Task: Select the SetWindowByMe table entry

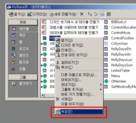Action: click(123, 87)
